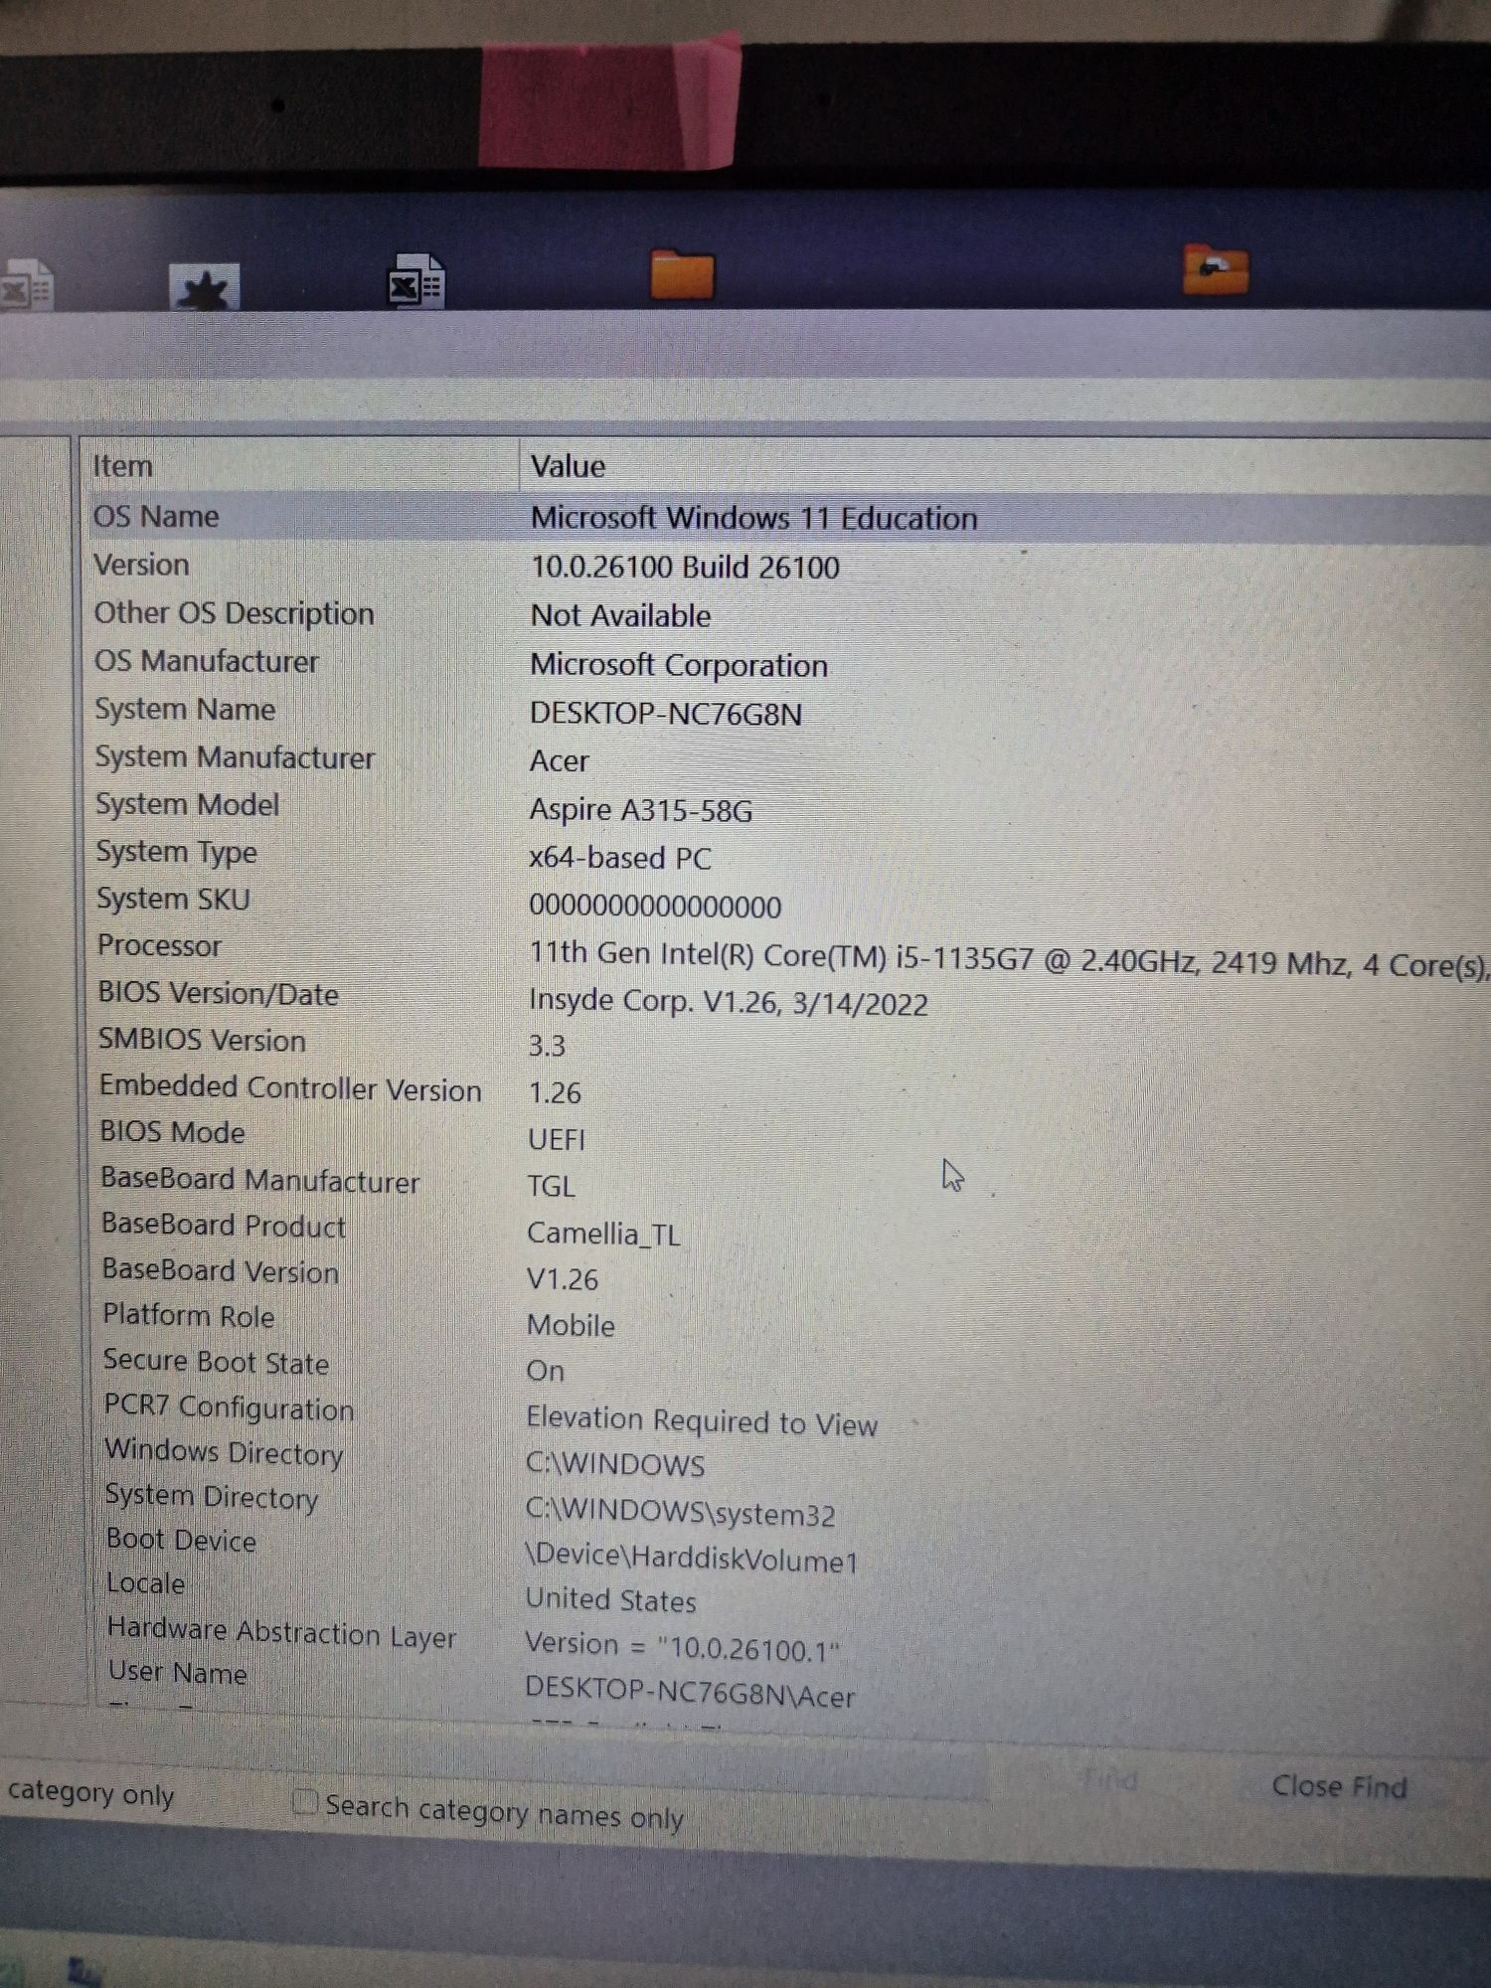1491x1988 pixels.
Task: Click the value \Device\HarddiskVolume1
Action: click(691, 1558)
